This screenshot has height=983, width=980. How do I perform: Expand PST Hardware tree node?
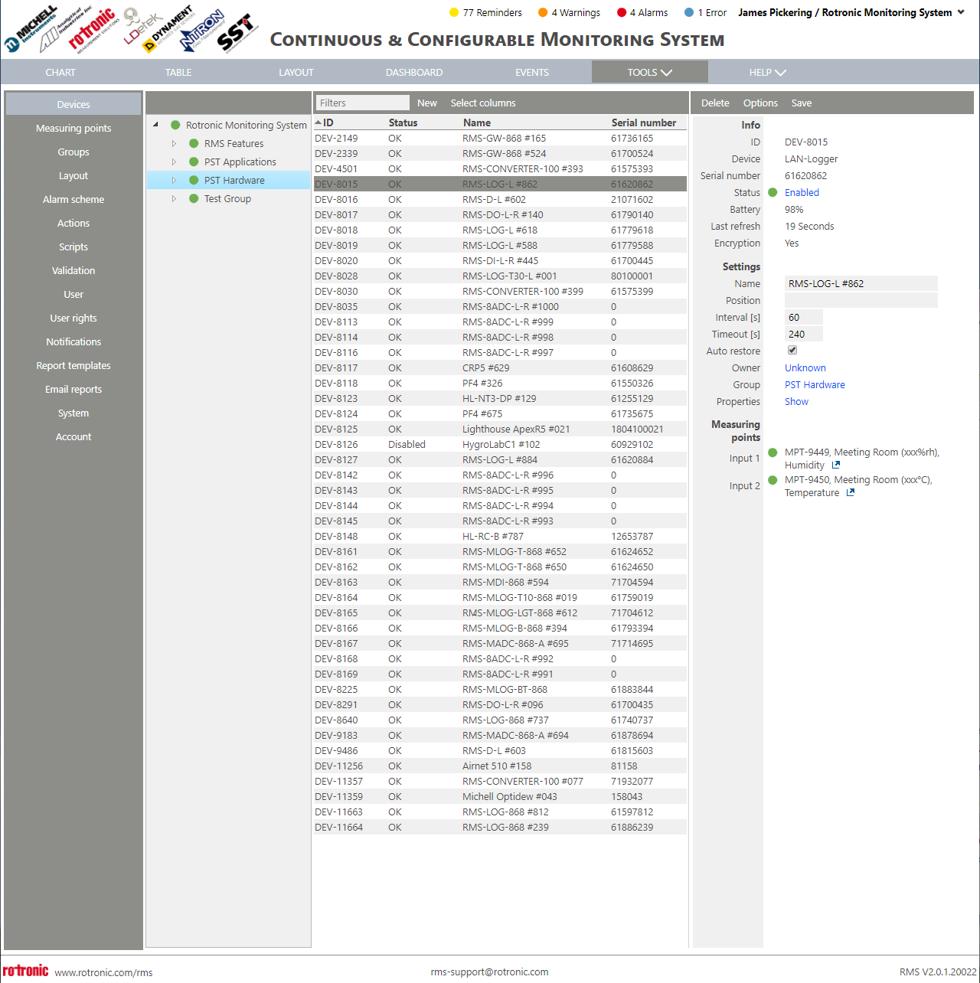(174, 180)
